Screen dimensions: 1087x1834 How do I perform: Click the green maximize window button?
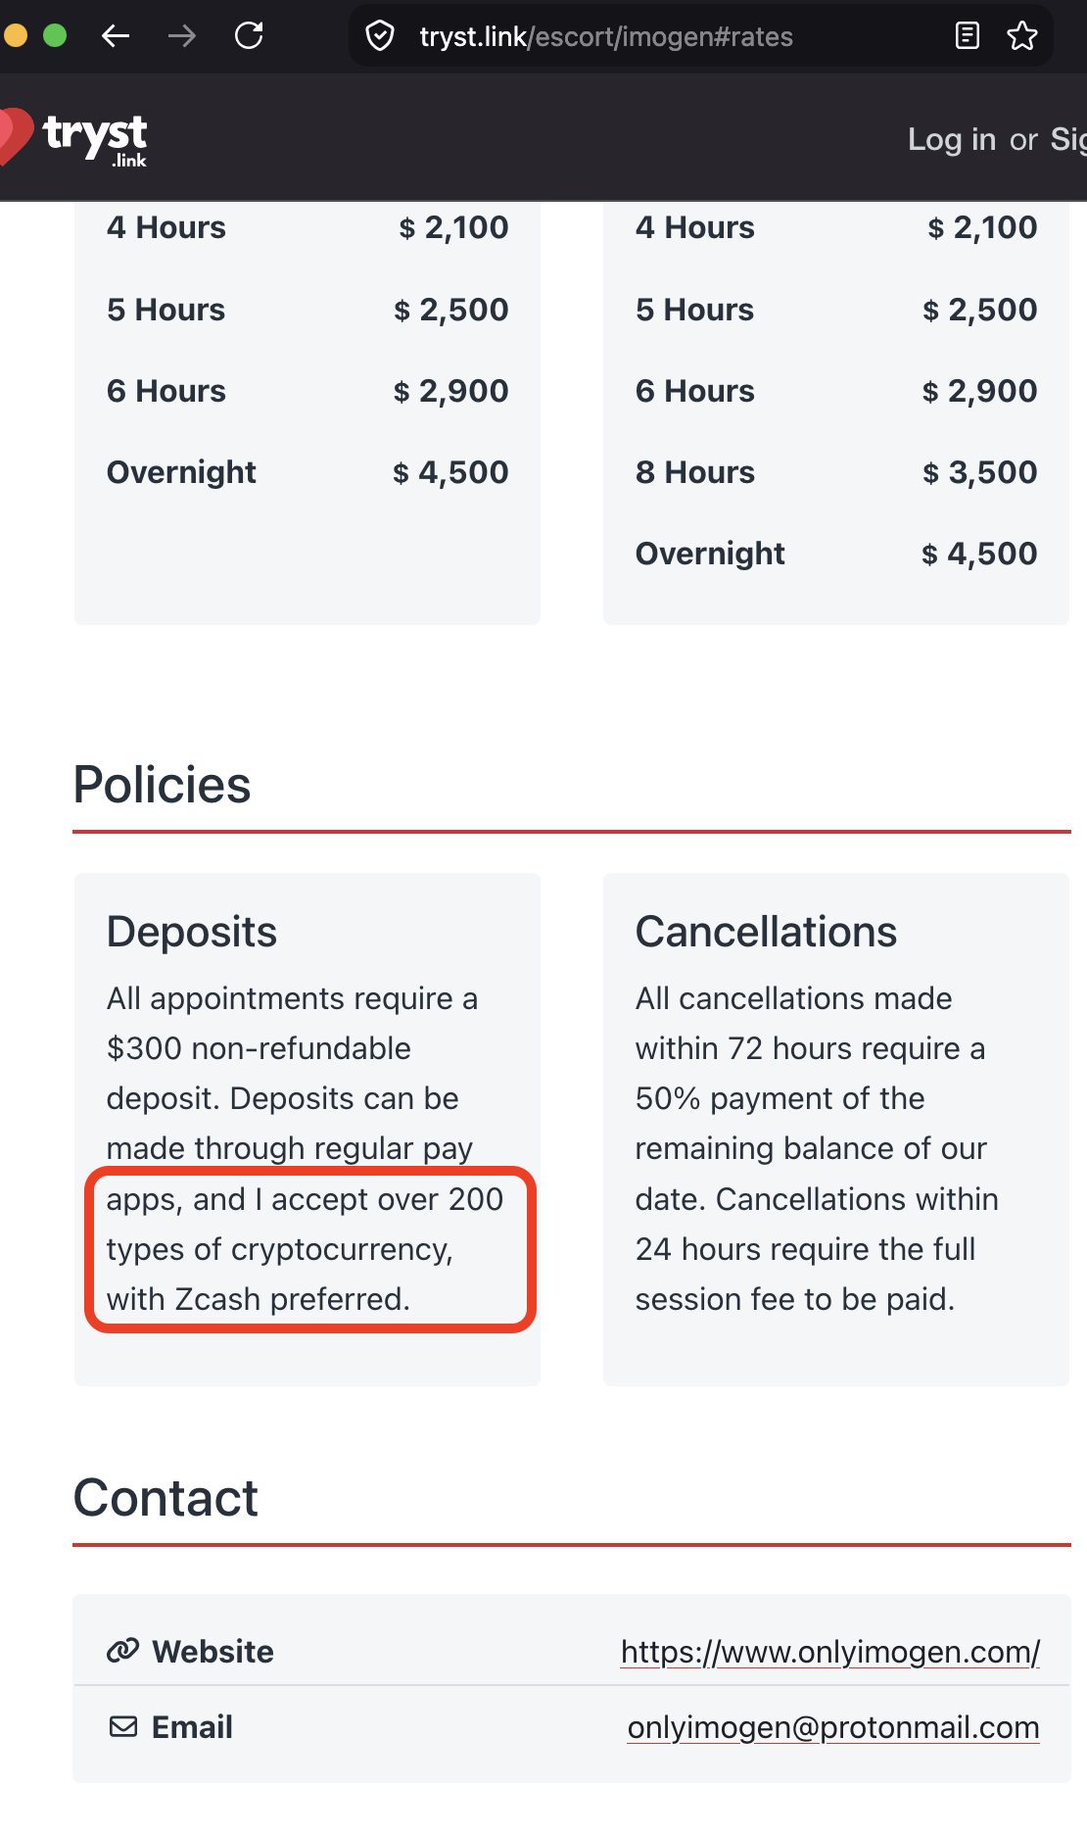click(55, 36)
